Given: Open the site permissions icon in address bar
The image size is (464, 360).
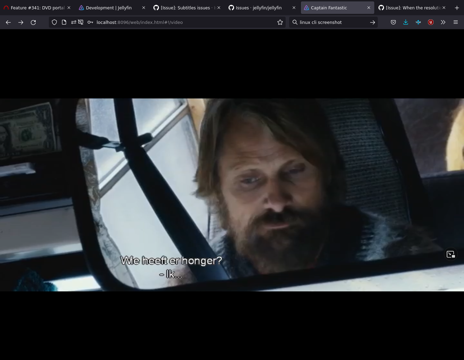Looking at the screenshot, I should [73, 22].
